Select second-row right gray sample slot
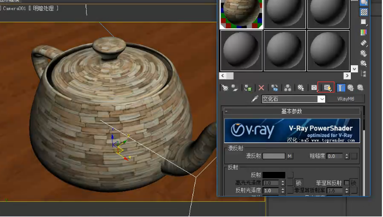 (328, 51)
